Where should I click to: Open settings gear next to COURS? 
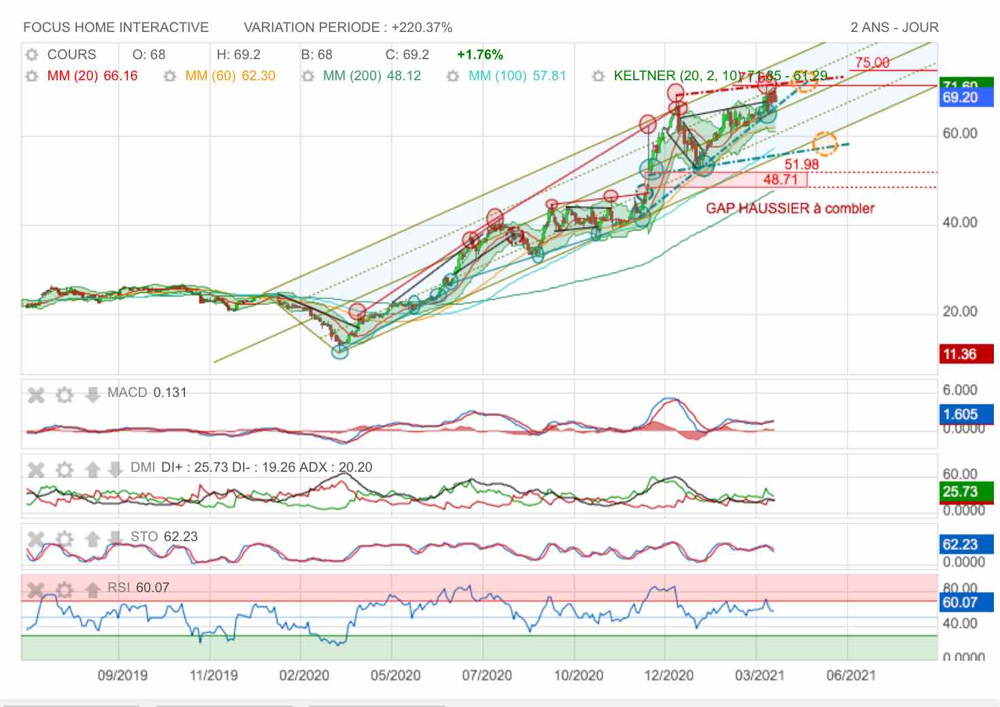31,54
